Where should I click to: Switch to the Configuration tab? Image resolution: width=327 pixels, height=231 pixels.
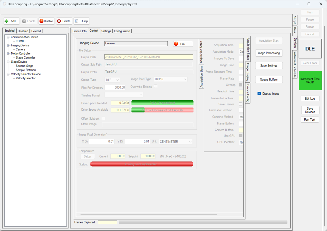122,31
